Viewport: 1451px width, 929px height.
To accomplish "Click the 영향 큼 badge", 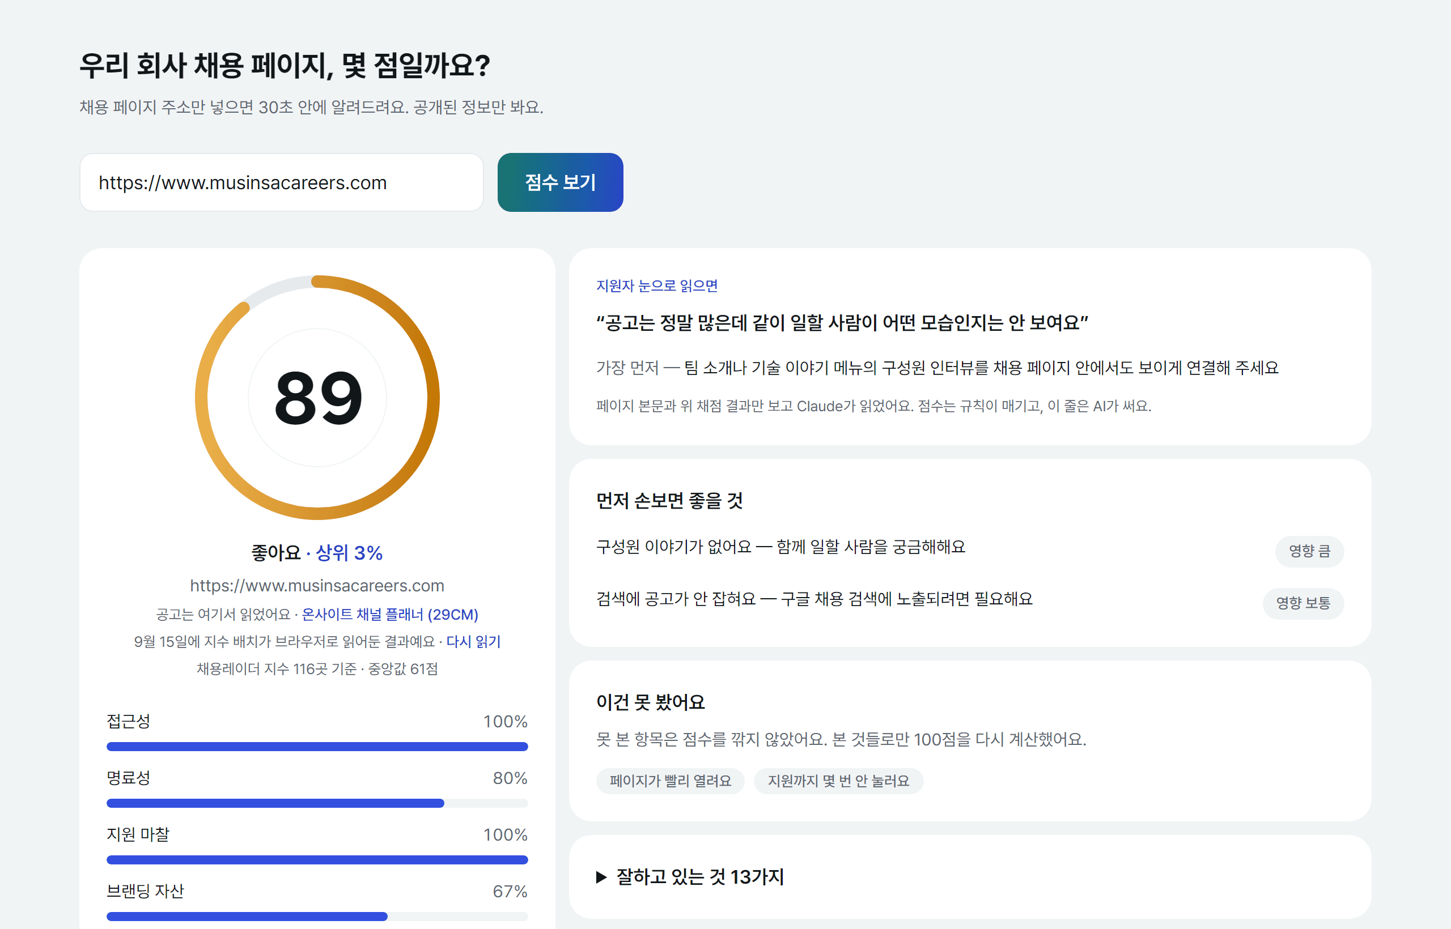I will pyautogui.click(x=1309, y=551).
